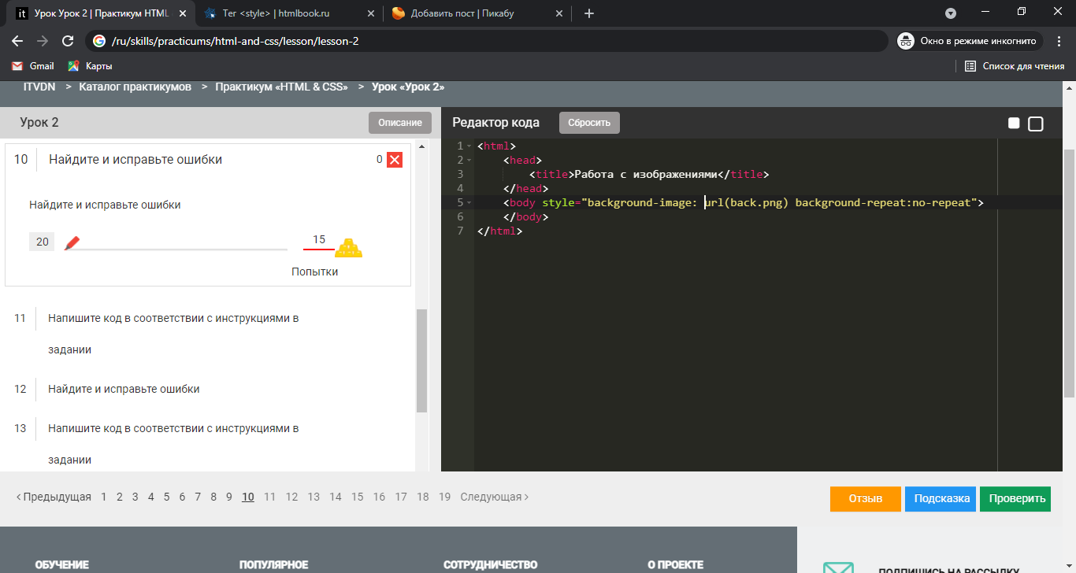Open Gmail bookmark

click(x=33, y=66)
